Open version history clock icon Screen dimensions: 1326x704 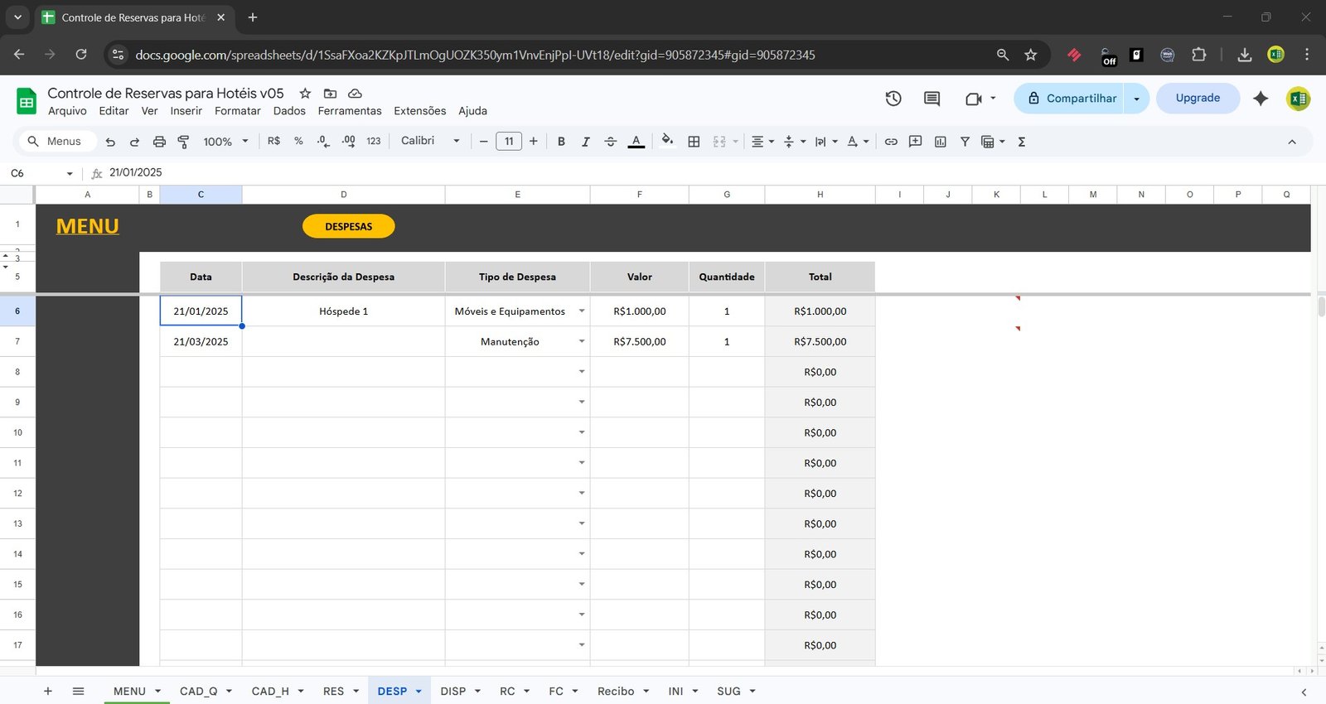pos(893,99)
